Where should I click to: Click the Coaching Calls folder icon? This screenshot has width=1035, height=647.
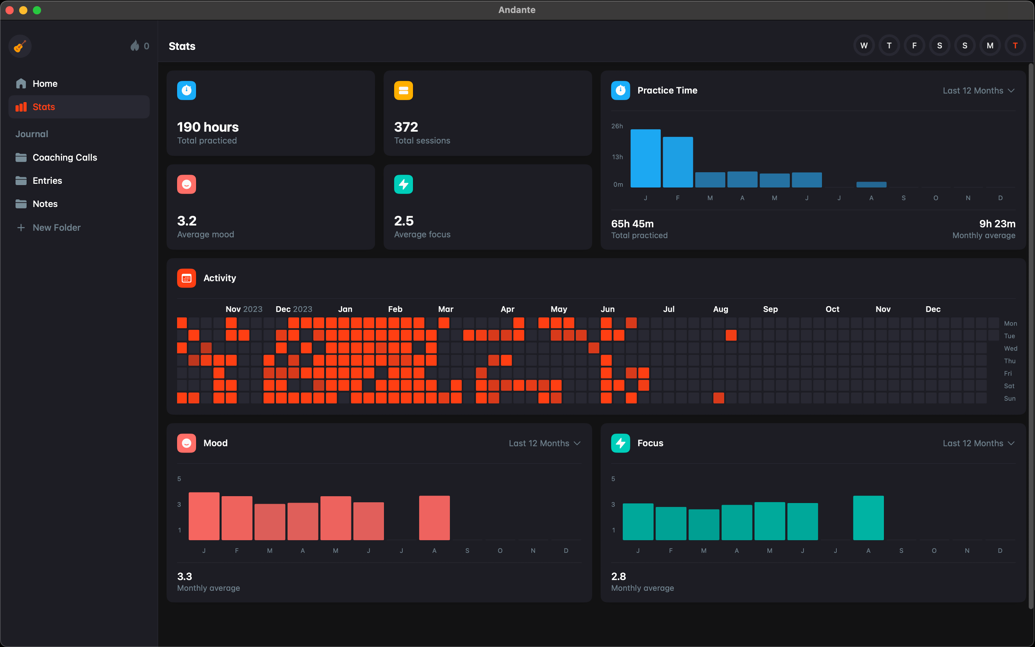pos(21,157)
